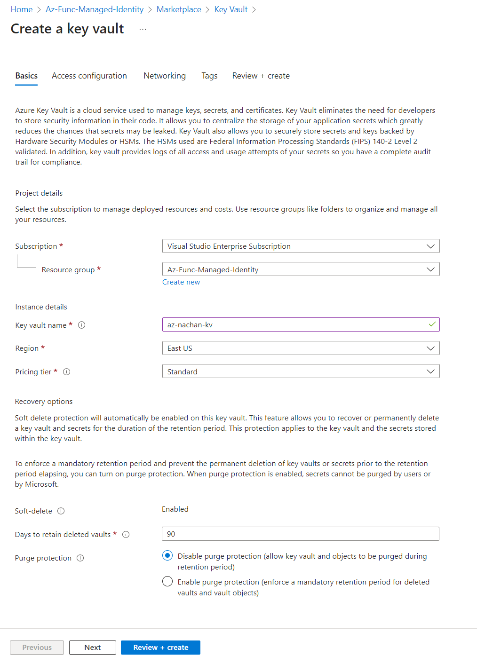Click the Key vault name info icon

(82, 325)
